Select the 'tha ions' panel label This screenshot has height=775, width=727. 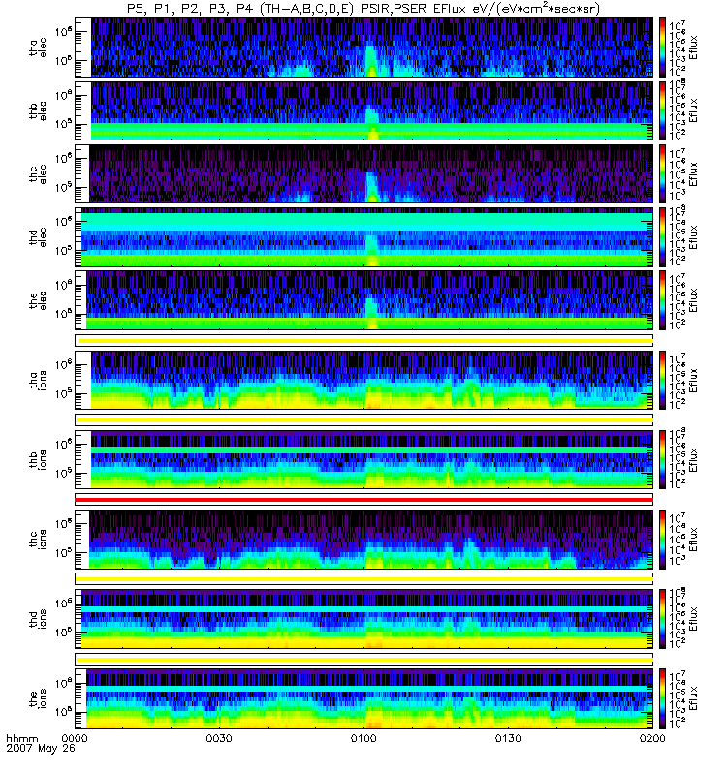38,381
